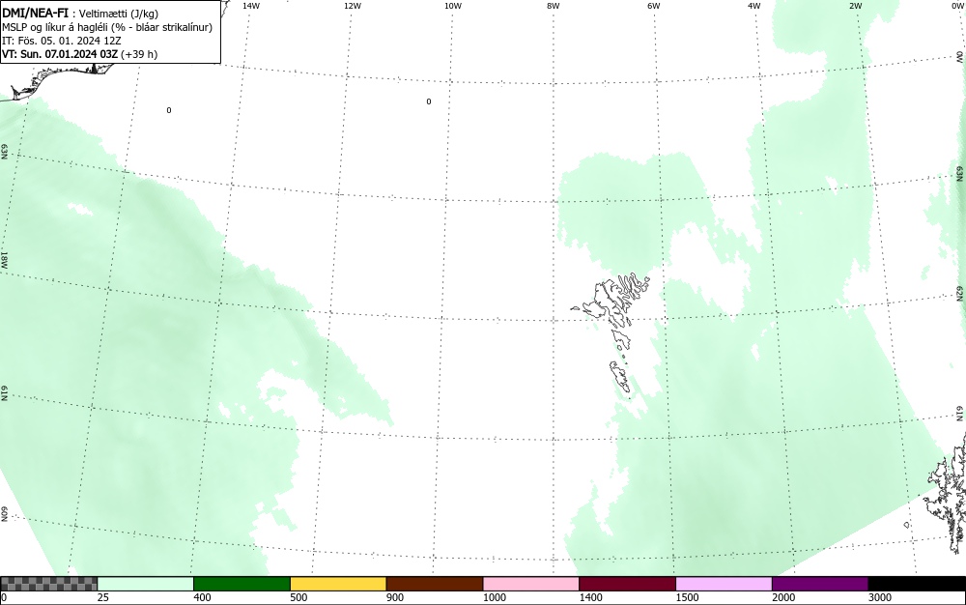Viewport: 966px width, 605px height.
Task: Click the legend scale value "900"
Action: tap(395, 597)
